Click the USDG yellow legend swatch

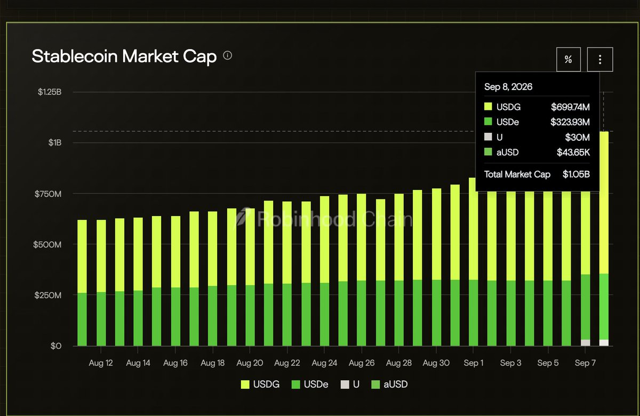[245, 384]
